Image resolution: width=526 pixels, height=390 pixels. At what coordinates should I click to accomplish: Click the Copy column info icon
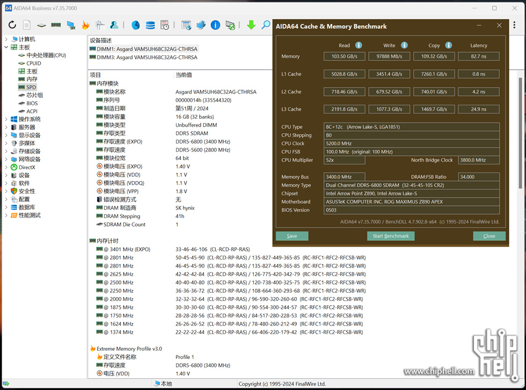coord(449,45)
